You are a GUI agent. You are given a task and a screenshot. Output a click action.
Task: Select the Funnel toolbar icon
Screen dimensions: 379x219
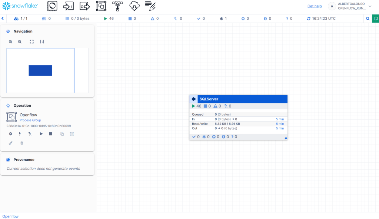117,6
